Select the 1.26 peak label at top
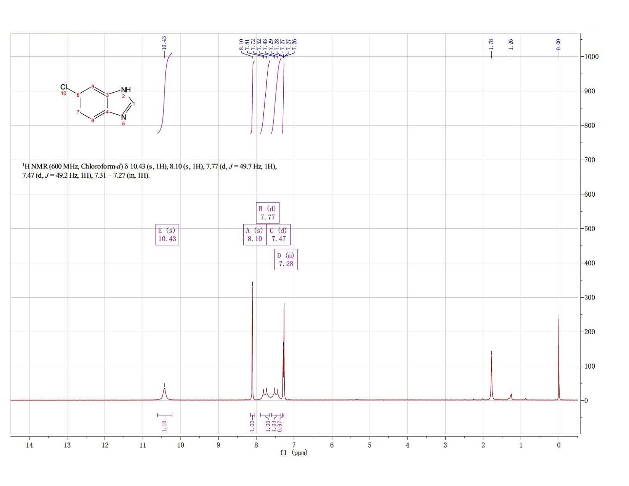Viewport: 629px width, 486px height. (511, 44)
